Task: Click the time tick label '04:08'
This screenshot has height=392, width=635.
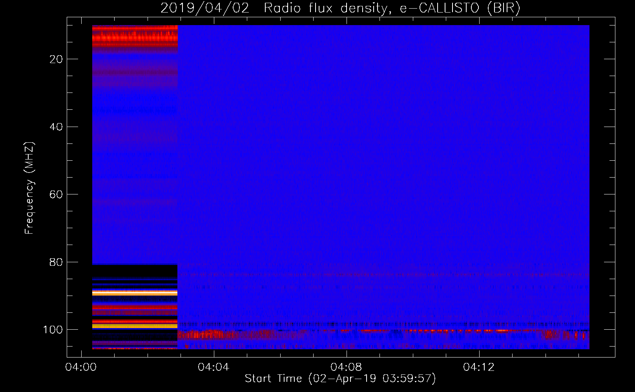Action: (346, 367)
